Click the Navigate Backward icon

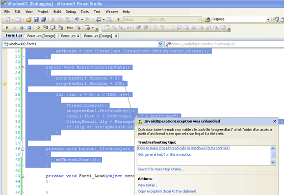tap(99, 19)
